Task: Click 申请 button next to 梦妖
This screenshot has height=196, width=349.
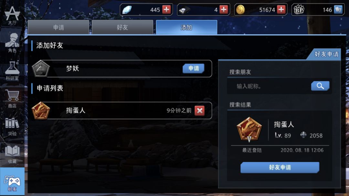Action: pyautogui.click(x=194, y=68)
